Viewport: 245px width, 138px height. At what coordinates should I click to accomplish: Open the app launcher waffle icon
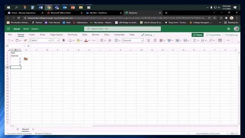click(8, 29)
